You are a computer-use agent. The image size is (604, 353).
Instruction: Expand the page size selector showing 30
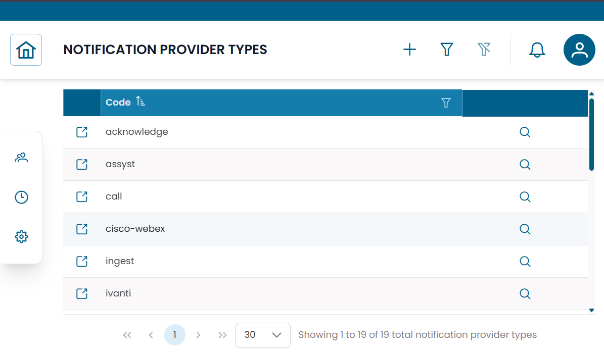pyautogui.click(x=263, y=335)
